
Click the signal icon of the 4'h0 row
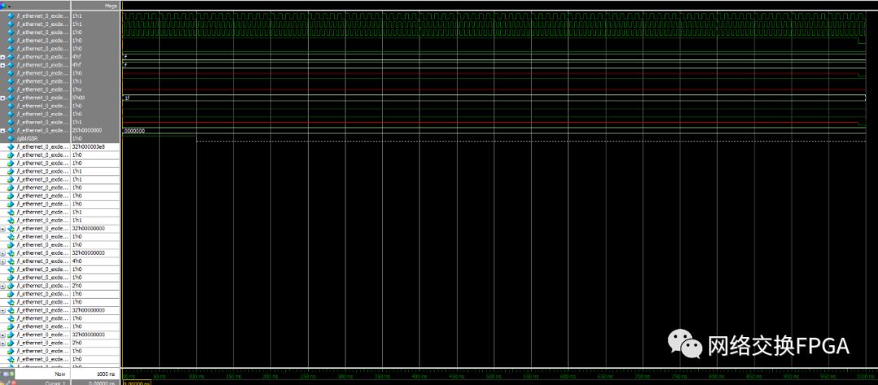11,262
